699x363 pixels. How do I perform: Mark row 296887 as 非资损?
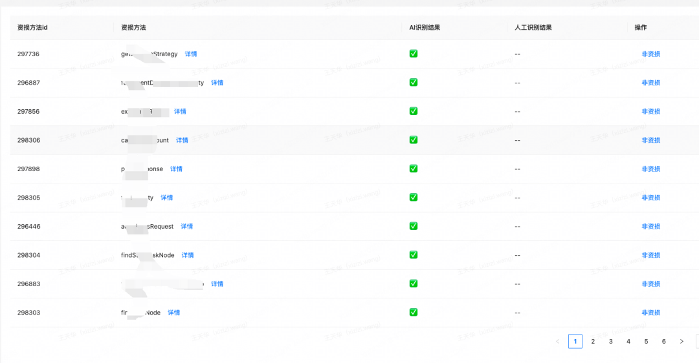click(651, 83)
